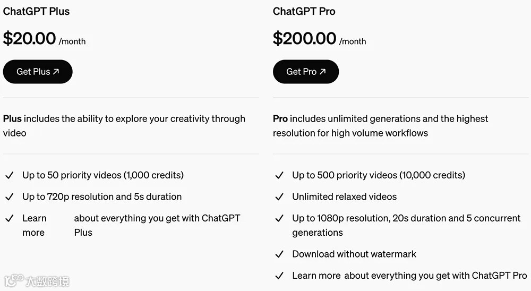
Task: Click checkmark beside 1080p resolution feature
Action: point(279,219)
